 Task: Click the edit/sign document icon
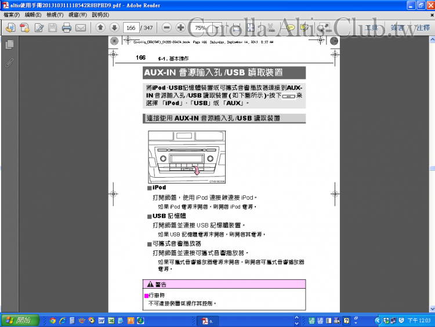click(39, 27)
